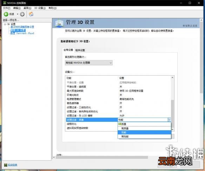Image resolution: width=205 pixels, height=171 pixels.
Task: Click horizontal scrollbar left arrow
Action: click(54, 157)
